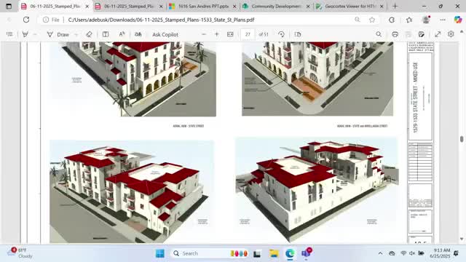Expand the Draw tool options arrow

pos(76,34)
